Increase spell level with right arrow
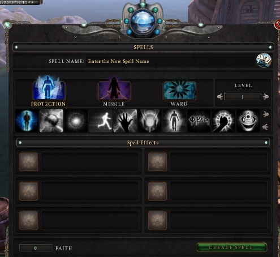280x257 pixels. [x=266, y=97]
